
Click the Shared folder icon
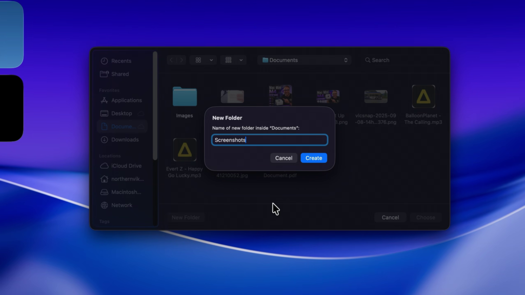coord(105,74)
